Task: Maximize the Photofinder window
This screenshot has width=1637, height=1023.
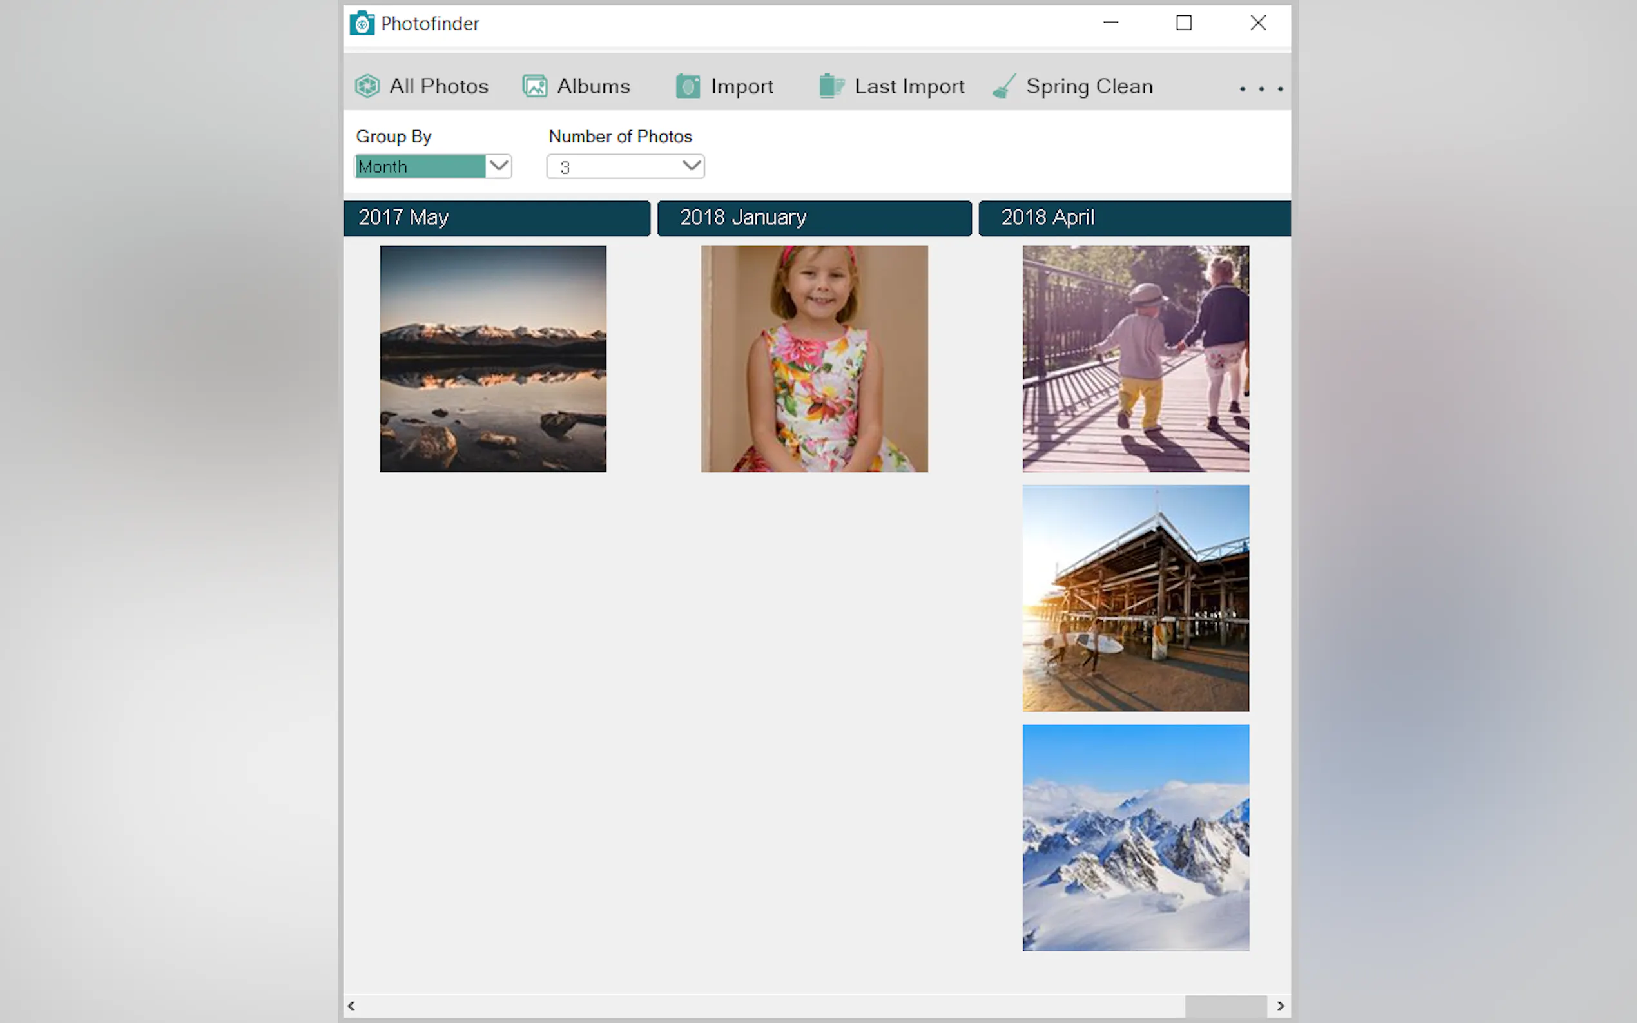Action: (1183, 23)
